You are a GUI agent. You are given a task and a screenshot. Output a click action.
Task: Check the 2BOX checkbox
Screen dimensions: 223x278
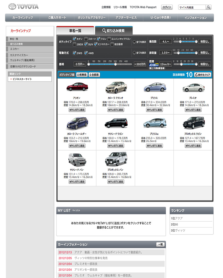pos(75,44)
